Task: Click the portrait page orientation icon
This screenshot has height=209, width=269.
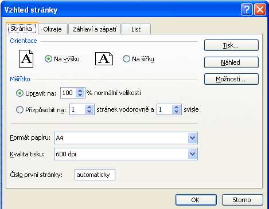Action: coord(26,58)
